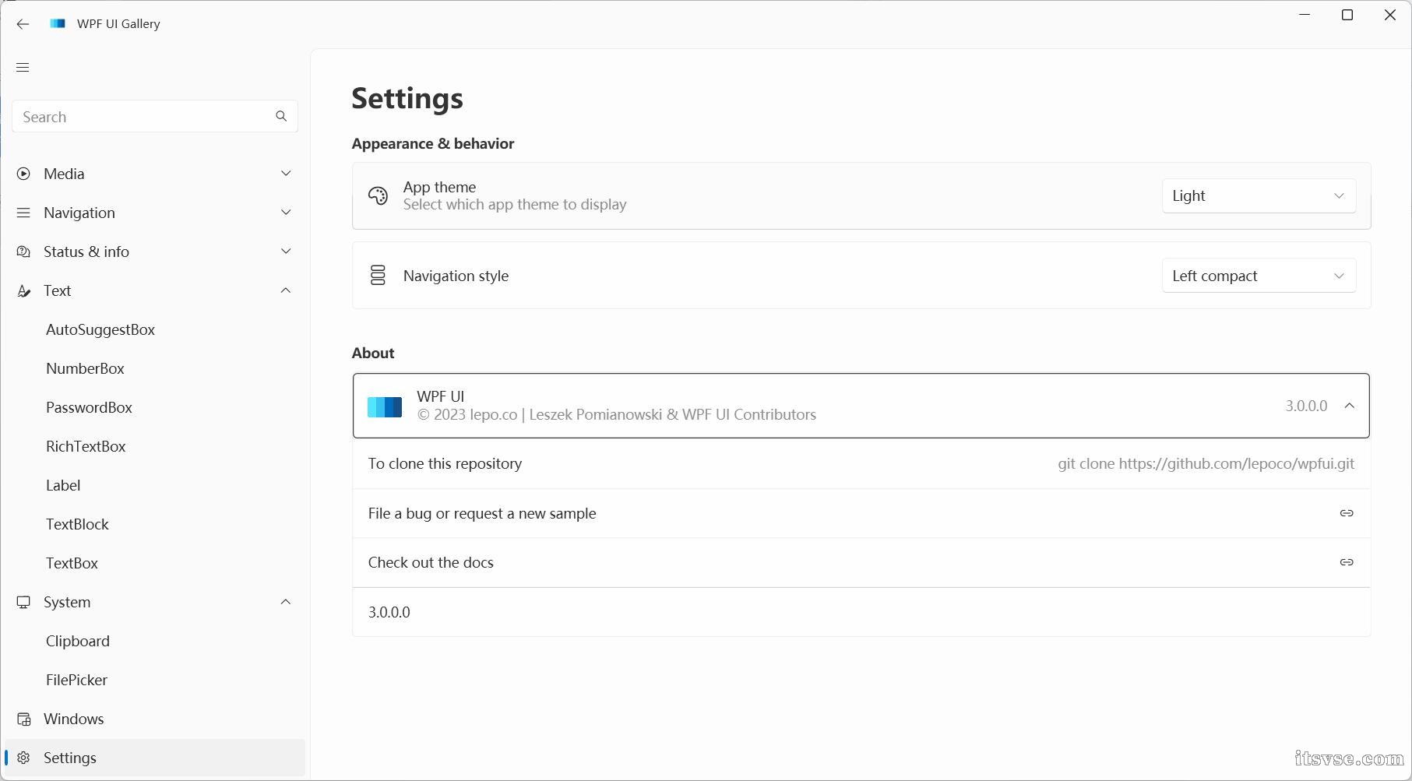
Task: Click the Media play icon
Action: coord(23,174)
